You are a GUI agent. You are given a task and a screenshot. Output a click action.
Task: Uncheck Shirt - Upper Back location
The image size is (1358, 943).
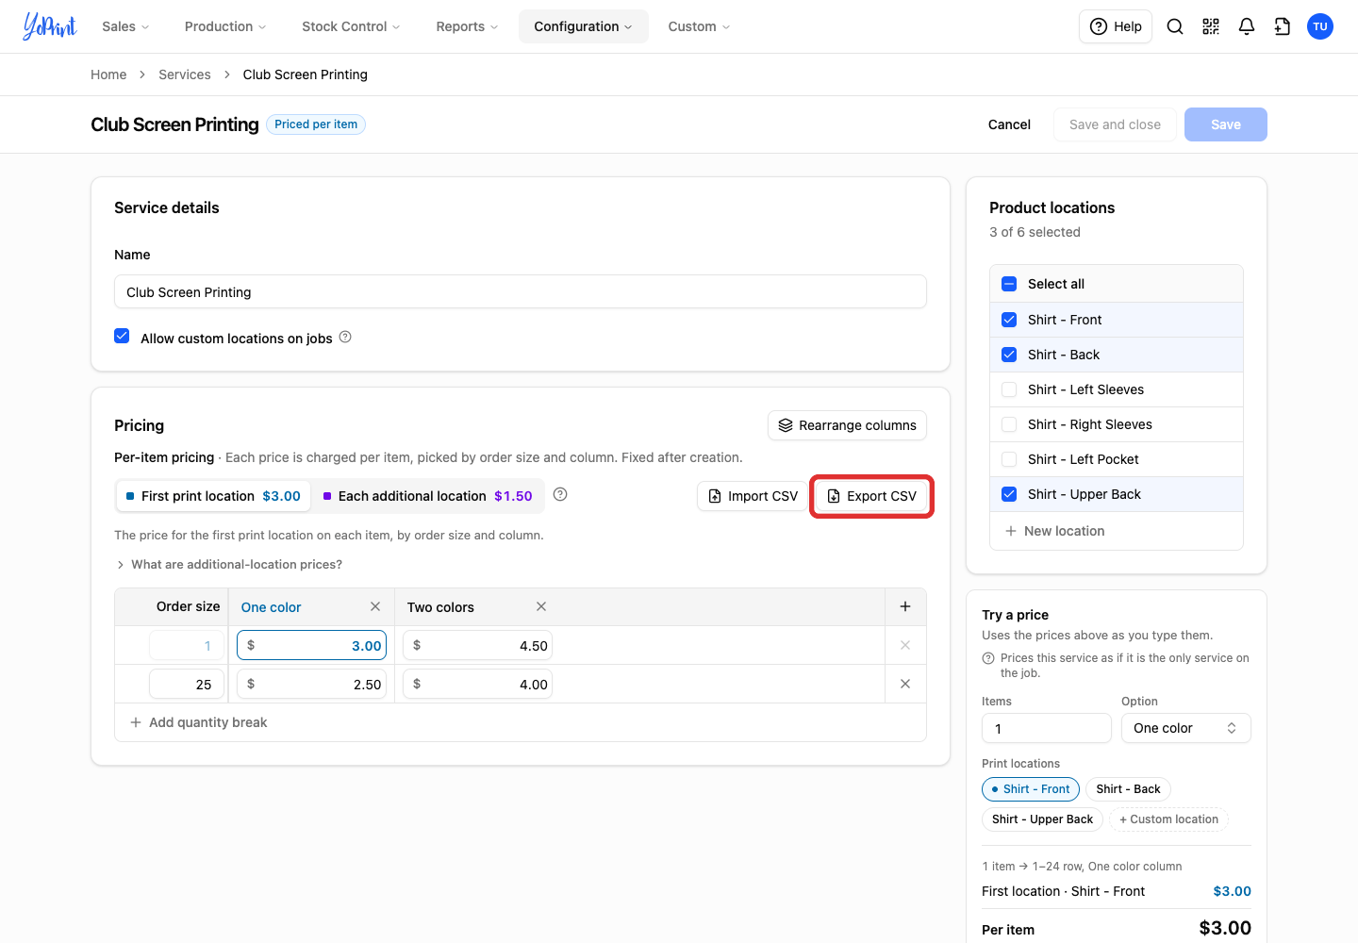[x=1009, y=494]
